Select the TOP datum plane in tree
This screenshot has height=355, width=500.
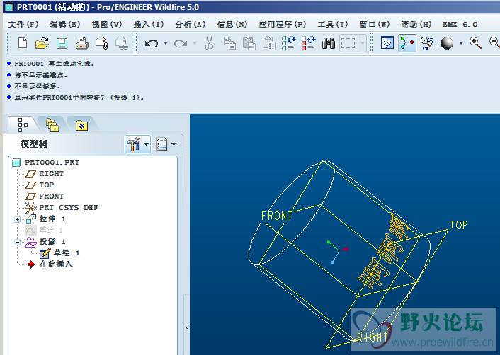point(40,185)
